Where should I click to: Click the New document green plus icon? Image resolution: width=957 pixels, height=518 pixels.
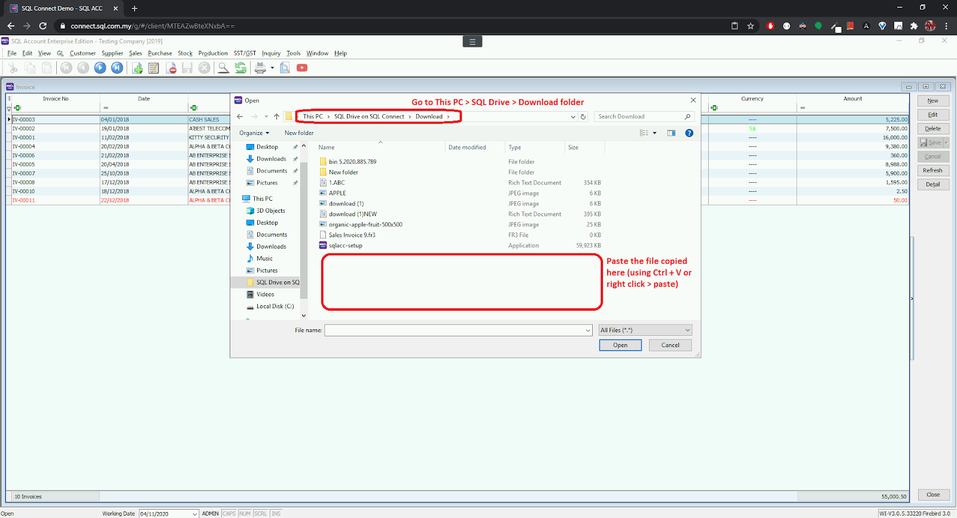pos(138,68)
